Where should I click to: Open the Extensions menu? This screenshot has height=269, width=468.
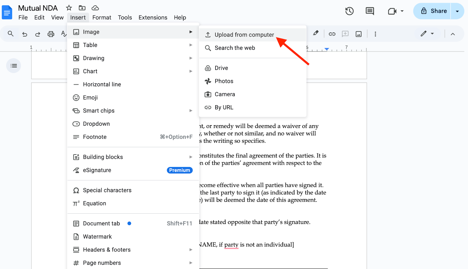(153, 18)
